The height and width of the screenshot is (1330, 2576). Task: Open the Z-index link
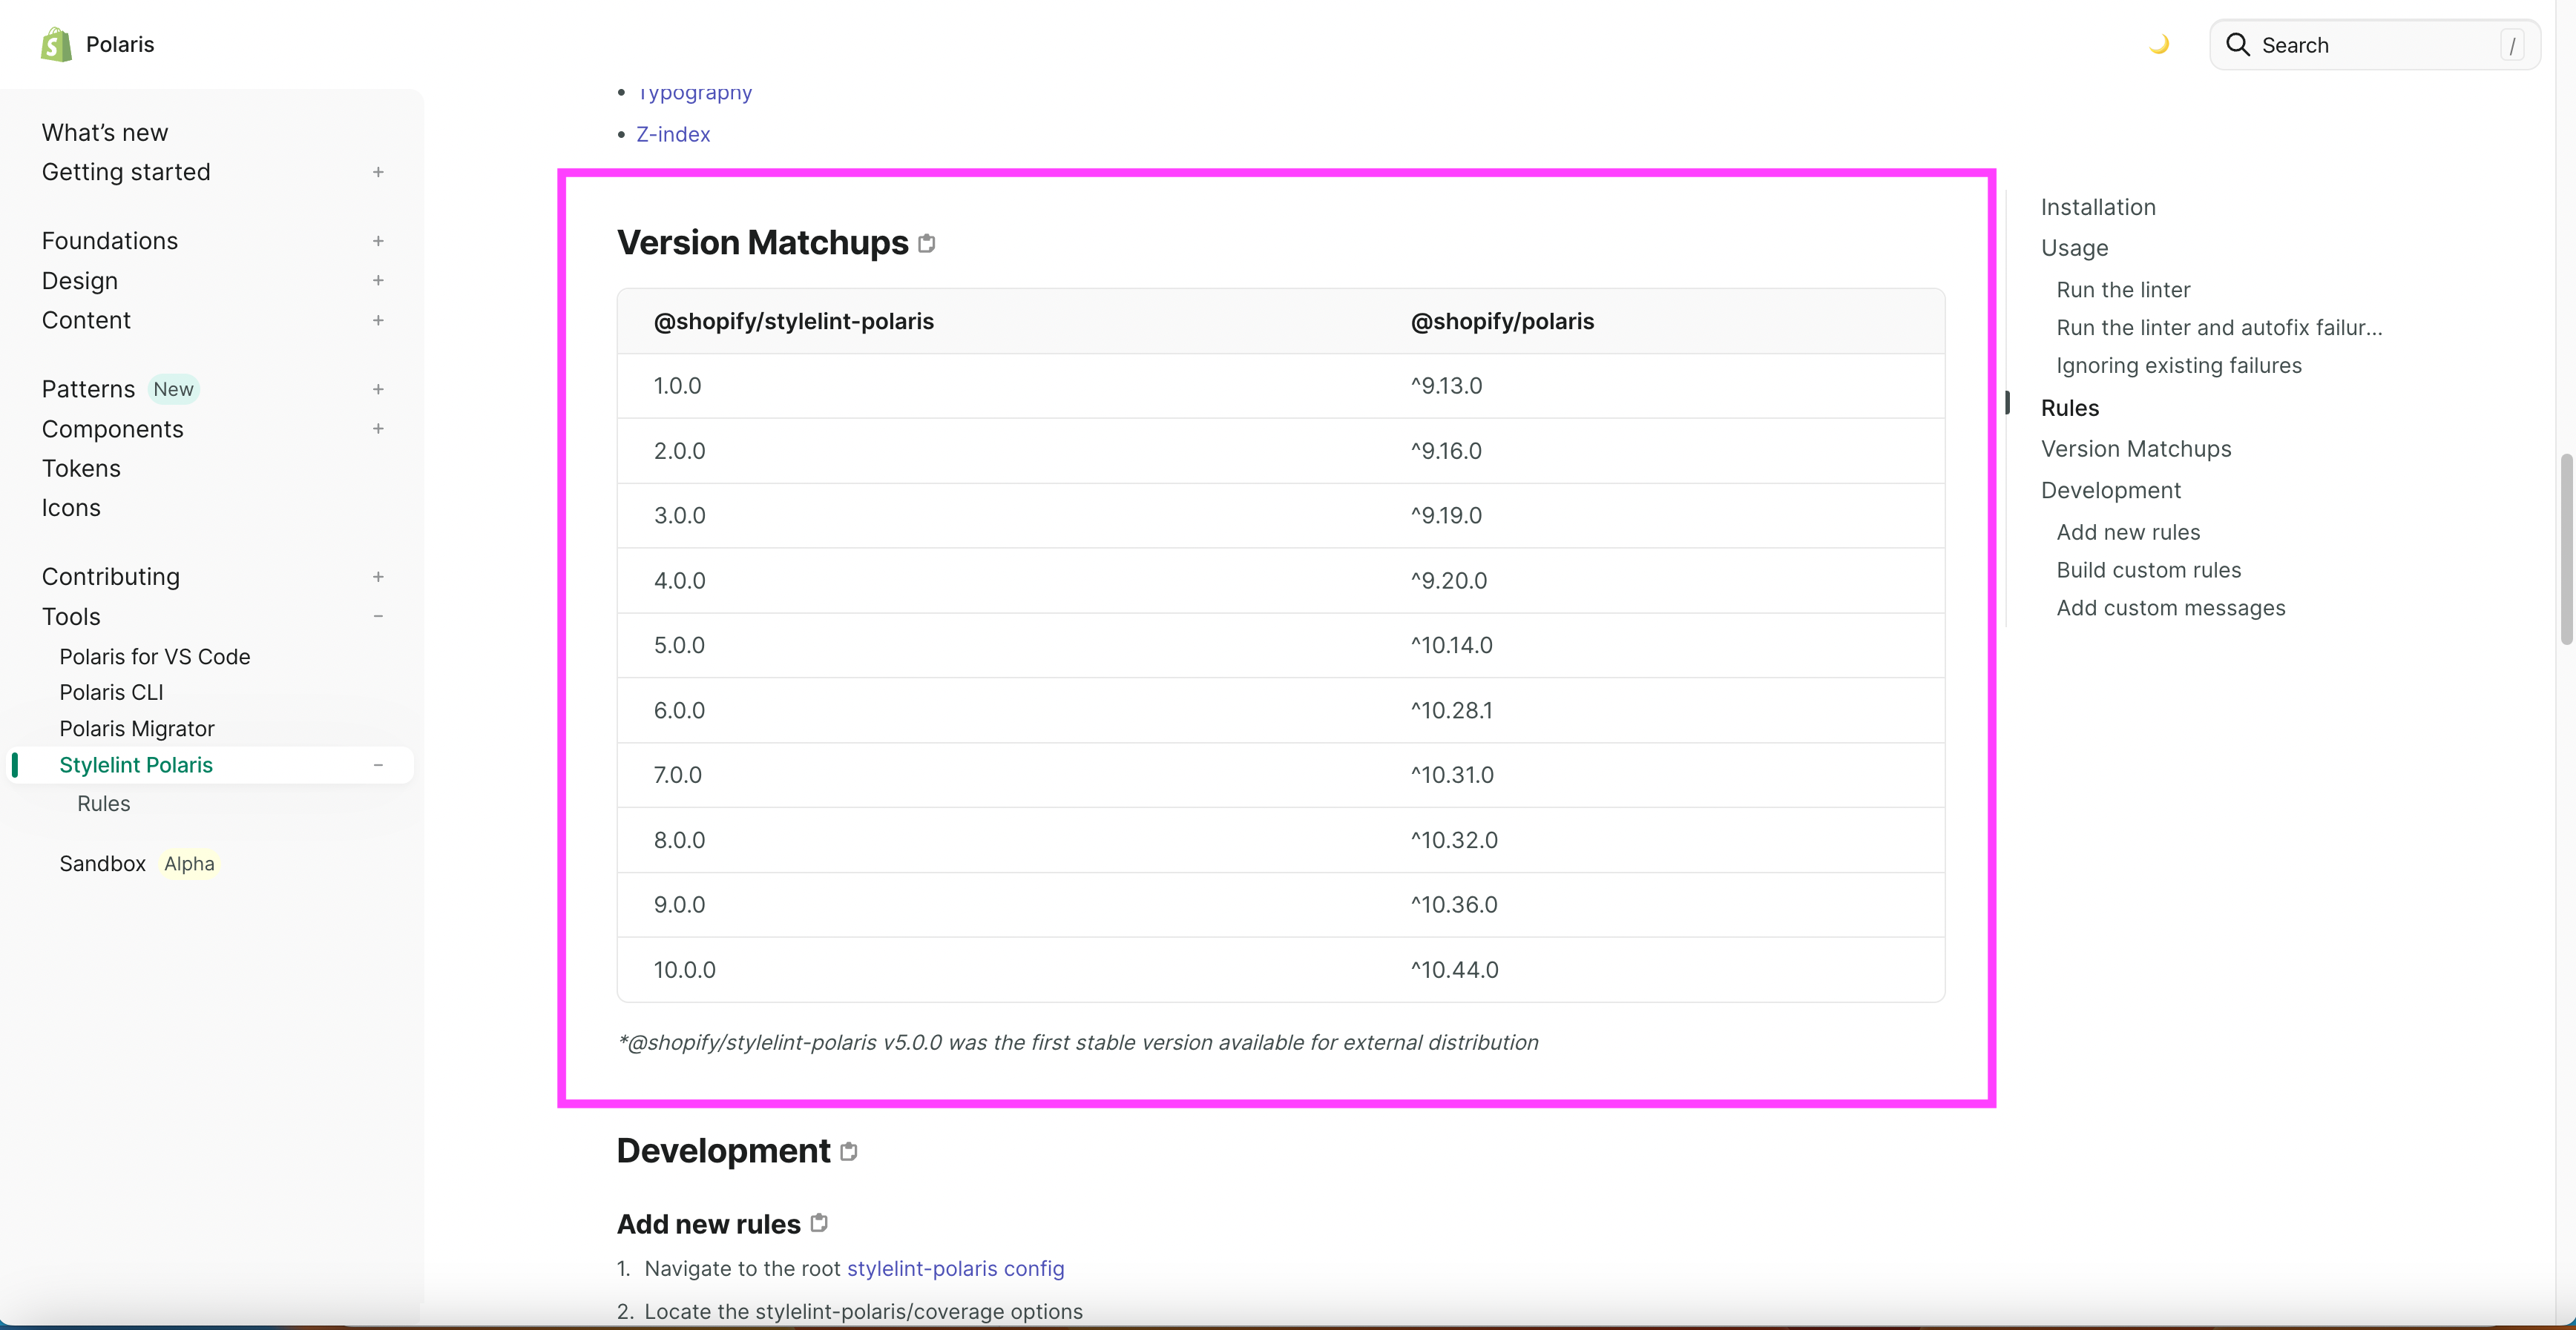coord(673,134)
